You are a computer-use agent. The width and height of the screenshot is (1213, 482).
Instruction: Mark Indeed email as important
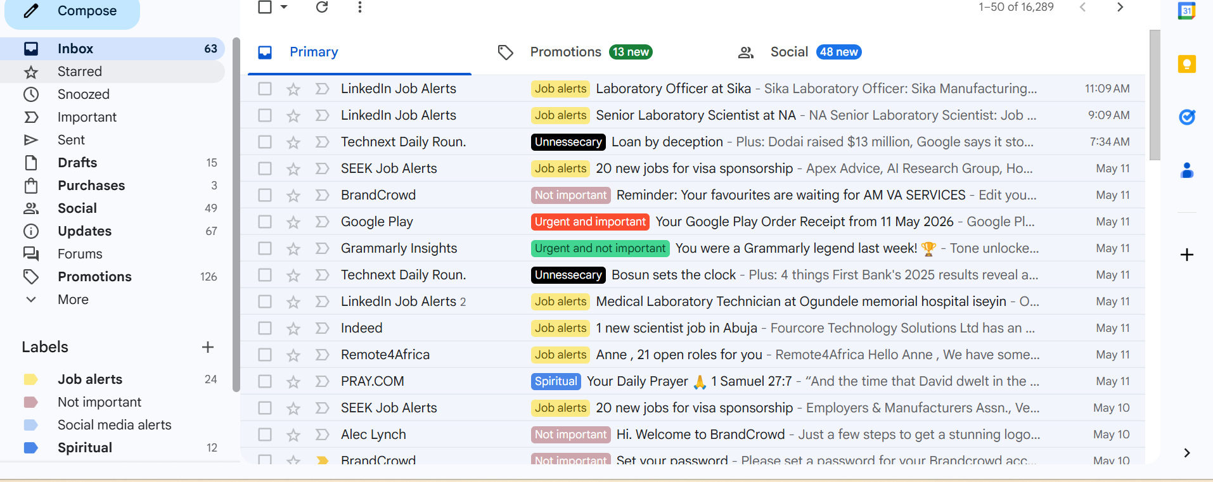pyautogui.click(x=322, y=328)
